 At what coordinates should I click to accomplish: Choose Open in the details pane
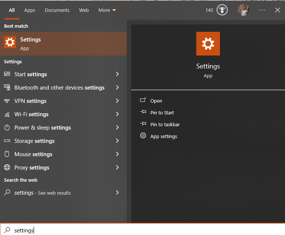coord(156,101)
